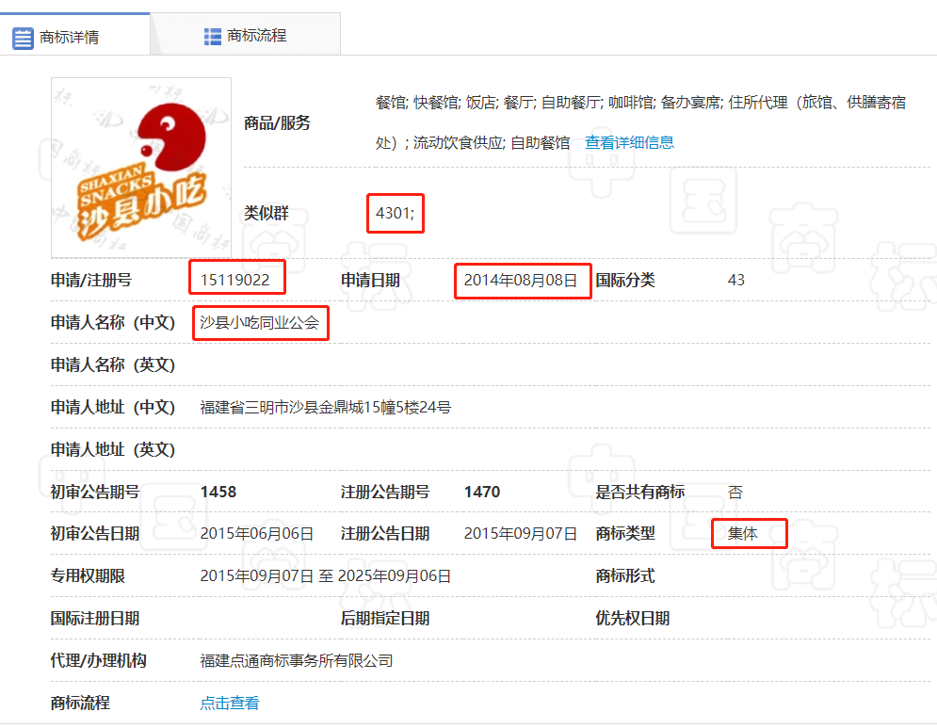
Task: Click the 国际注册日期 label
Action: coord(94,619)
